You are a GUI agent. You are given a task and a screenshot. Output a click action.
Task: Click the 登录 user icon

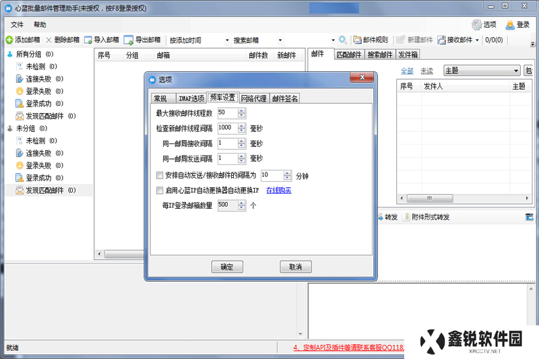(510, 25)
